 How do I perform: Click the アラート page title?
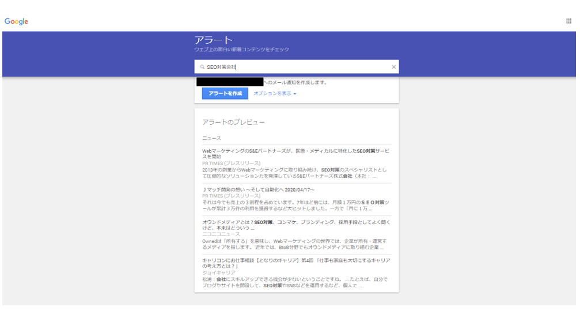click(x=214, y=40)
